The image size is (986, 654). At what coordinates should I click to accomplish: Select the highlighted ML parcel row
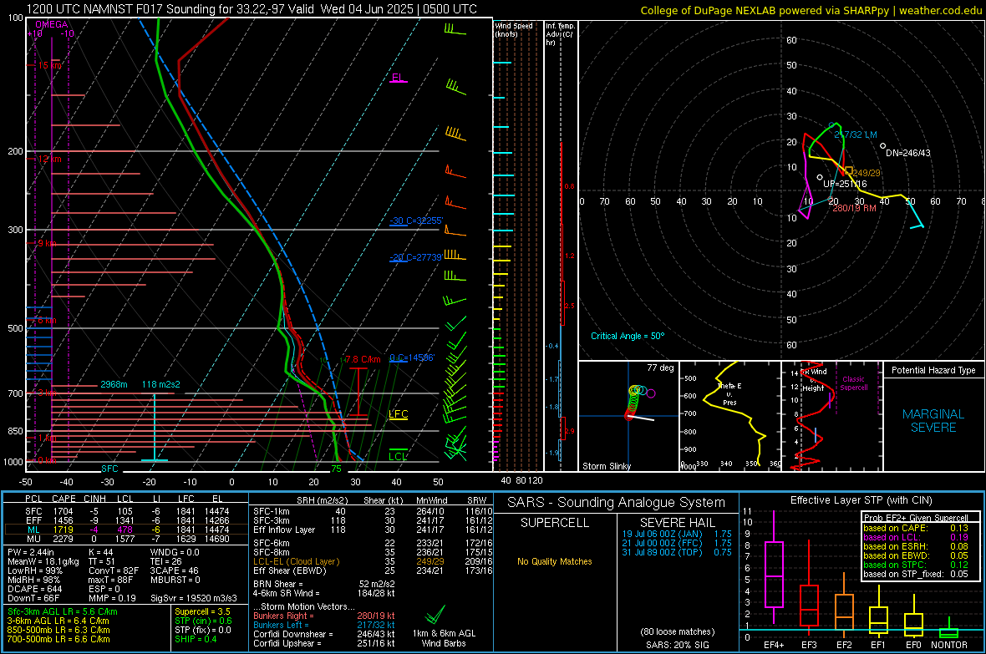126,530
